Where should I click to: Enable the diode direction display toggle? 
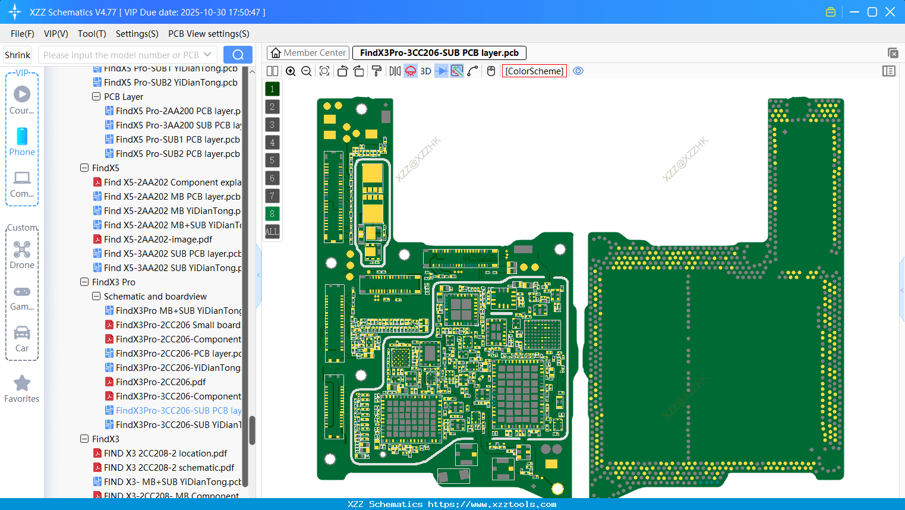click(x=442, y=71)
